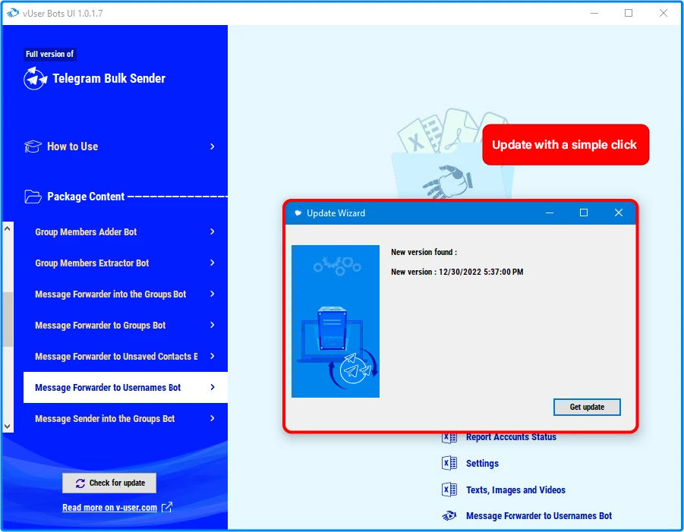Click the bot icon beside Message Forwarder to Usernames Bot

(449, 516)
